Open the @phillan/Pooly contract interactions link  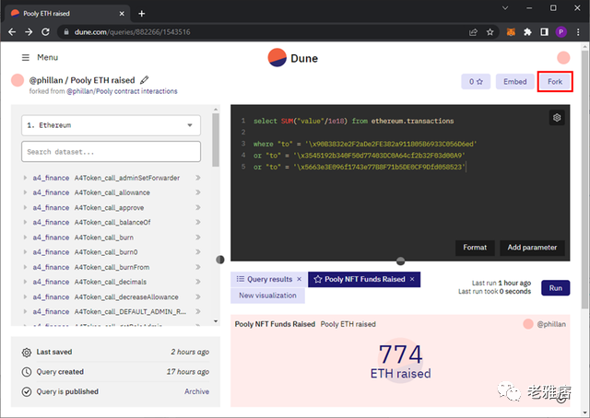(x=122, y=91)
